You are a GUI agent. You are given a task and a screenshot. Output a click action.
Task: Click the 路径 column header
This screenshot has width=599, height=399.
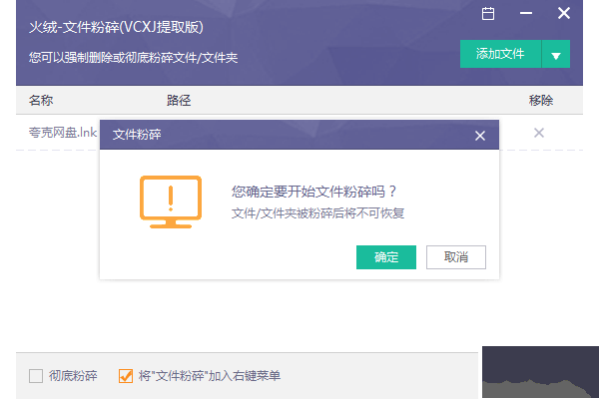coord(179,101)
